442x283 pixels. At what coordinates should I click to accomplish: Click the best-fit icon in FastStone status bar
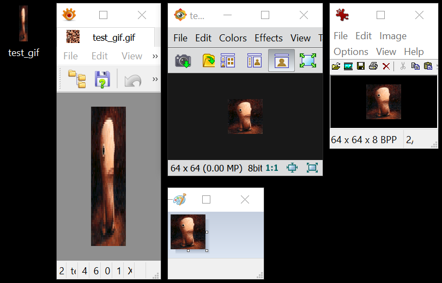click(292, 168)
